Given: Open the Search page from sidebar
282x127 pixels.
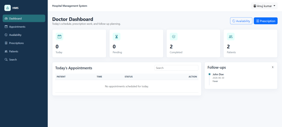Looking at the screenshot, I should click(24, 60).
